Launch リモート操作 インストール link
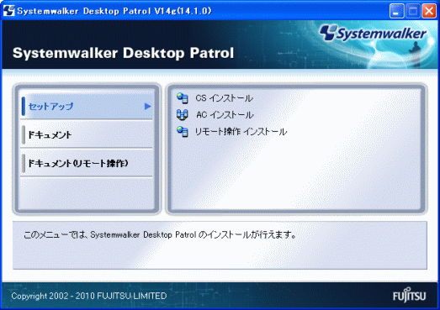 241,131
